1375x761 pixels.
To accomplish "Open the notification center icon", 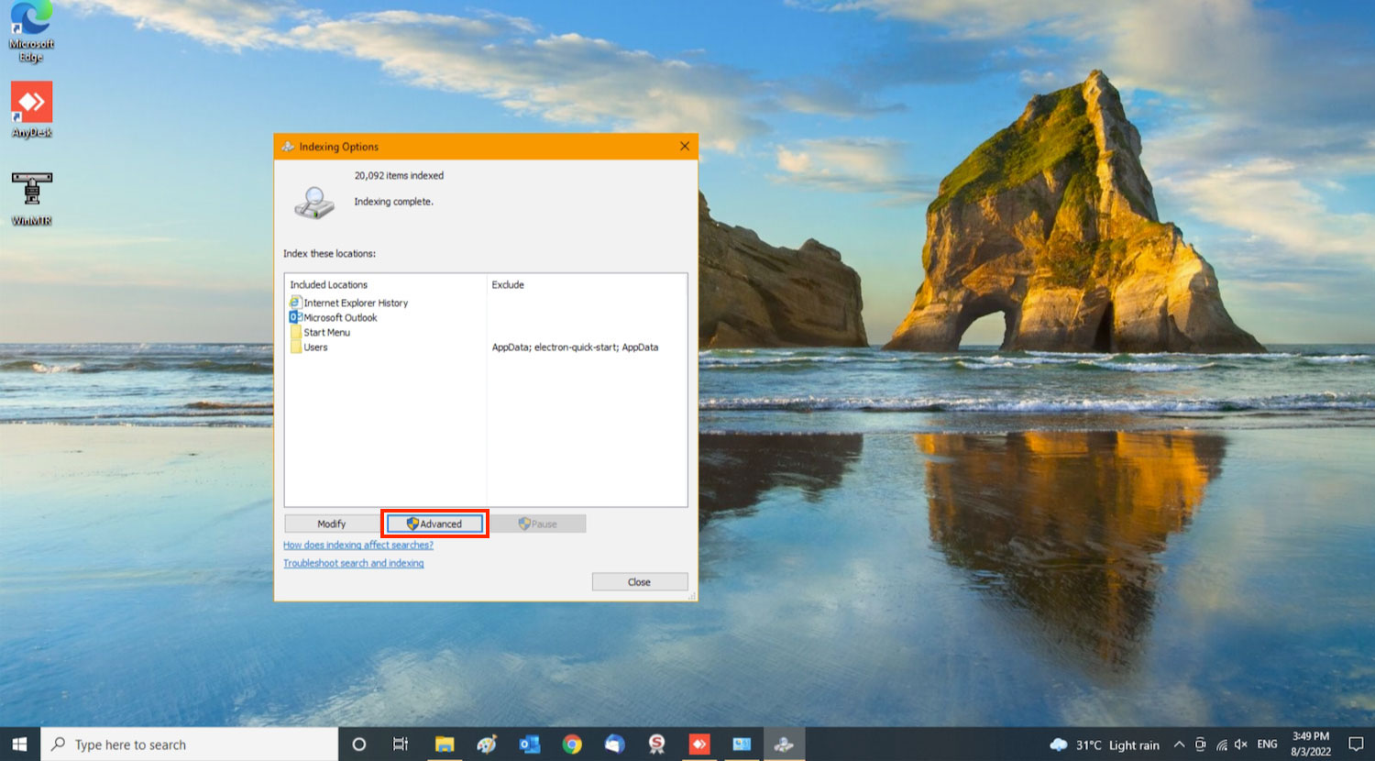I will 1356,744.
